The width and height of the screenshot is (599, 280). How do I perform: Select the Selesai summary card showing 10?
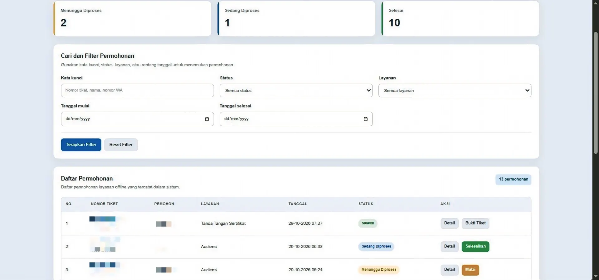pyautogui.click(x=460, y=18)
